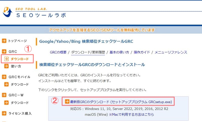Click the arrow icon next to GRC-W

pos(4,95)
